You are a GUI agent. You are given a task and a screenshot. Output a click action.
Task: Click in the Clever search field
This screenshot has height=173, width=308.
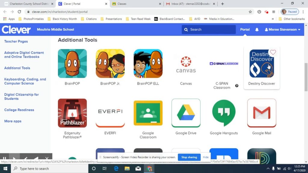211,29
